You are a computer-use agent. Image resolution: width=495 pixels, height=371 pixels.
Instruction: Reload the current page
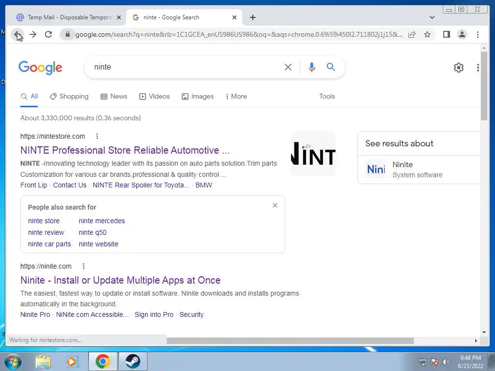click(x=48, y=34)
